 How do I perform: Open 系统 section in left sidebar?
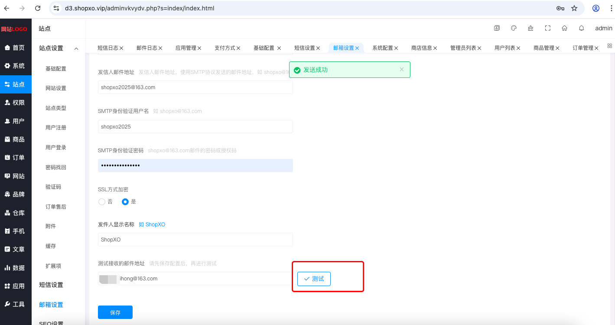(16, 66)
